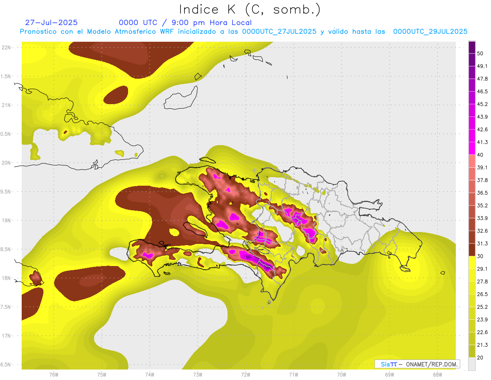Click the "23.9" colorbar label

483,320
